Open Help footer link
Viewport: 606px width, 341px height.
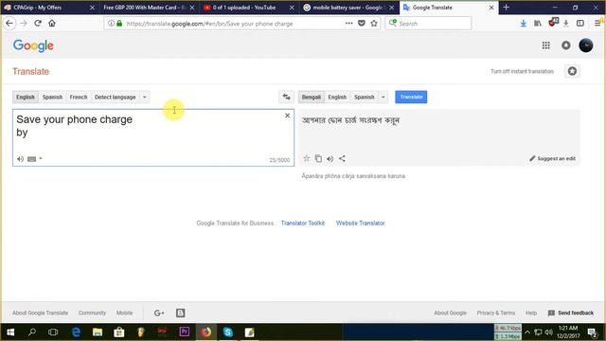tap(531, 313)
